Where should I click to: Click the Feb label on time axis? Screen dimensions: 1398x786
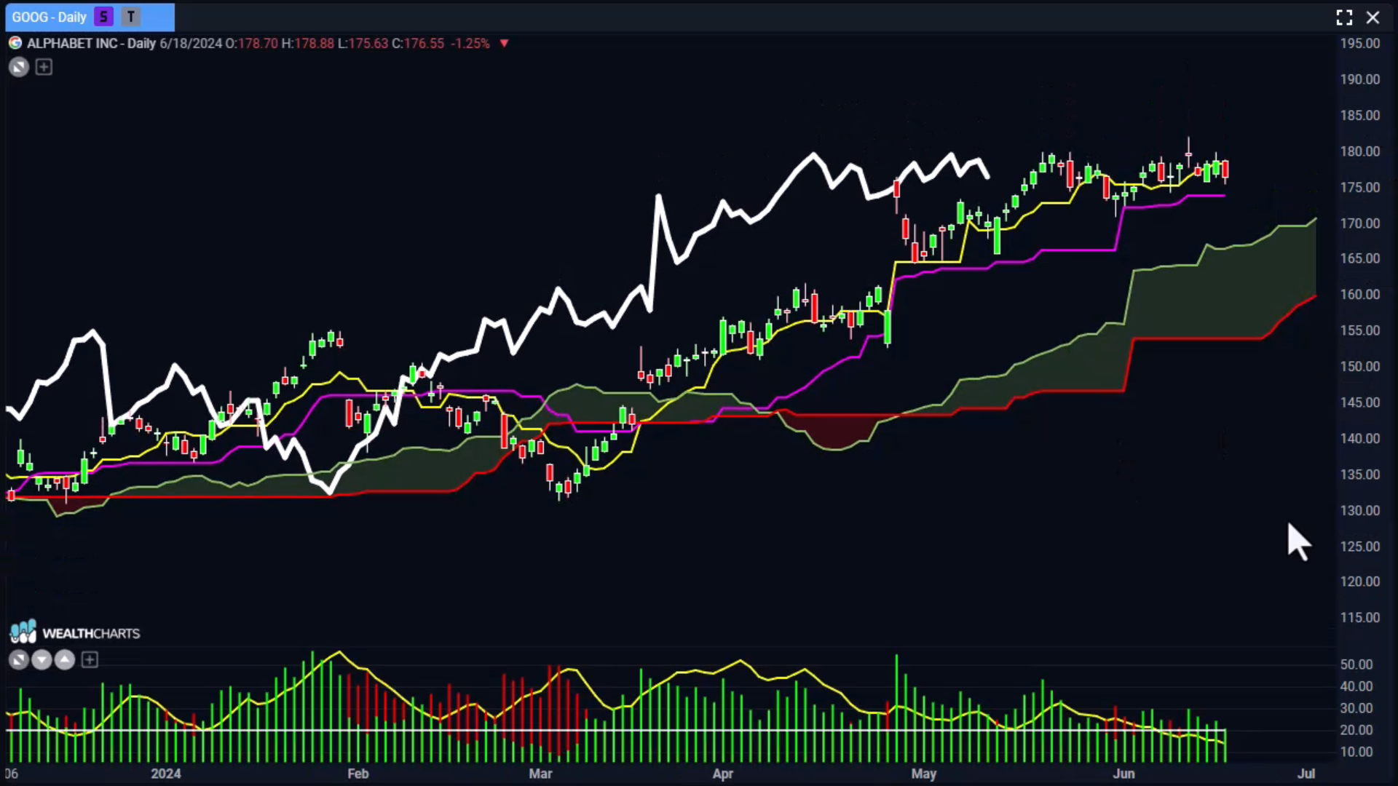(358, 774)
